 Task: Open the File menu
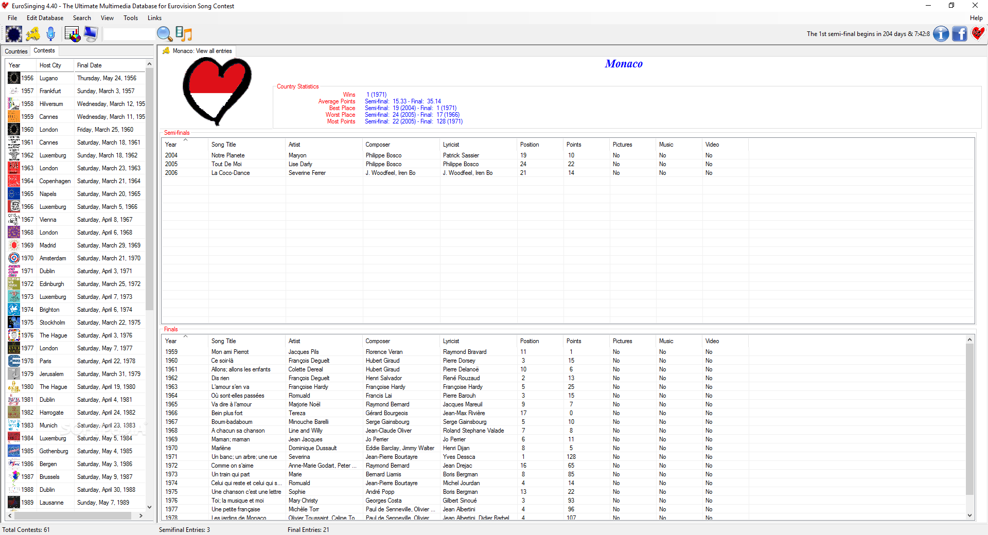point(12,18)
